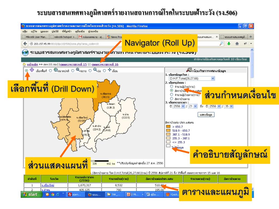Switch to the Mikrotik User Man... tab
This screenshot has height=209, width=279.
click(35, 37)
